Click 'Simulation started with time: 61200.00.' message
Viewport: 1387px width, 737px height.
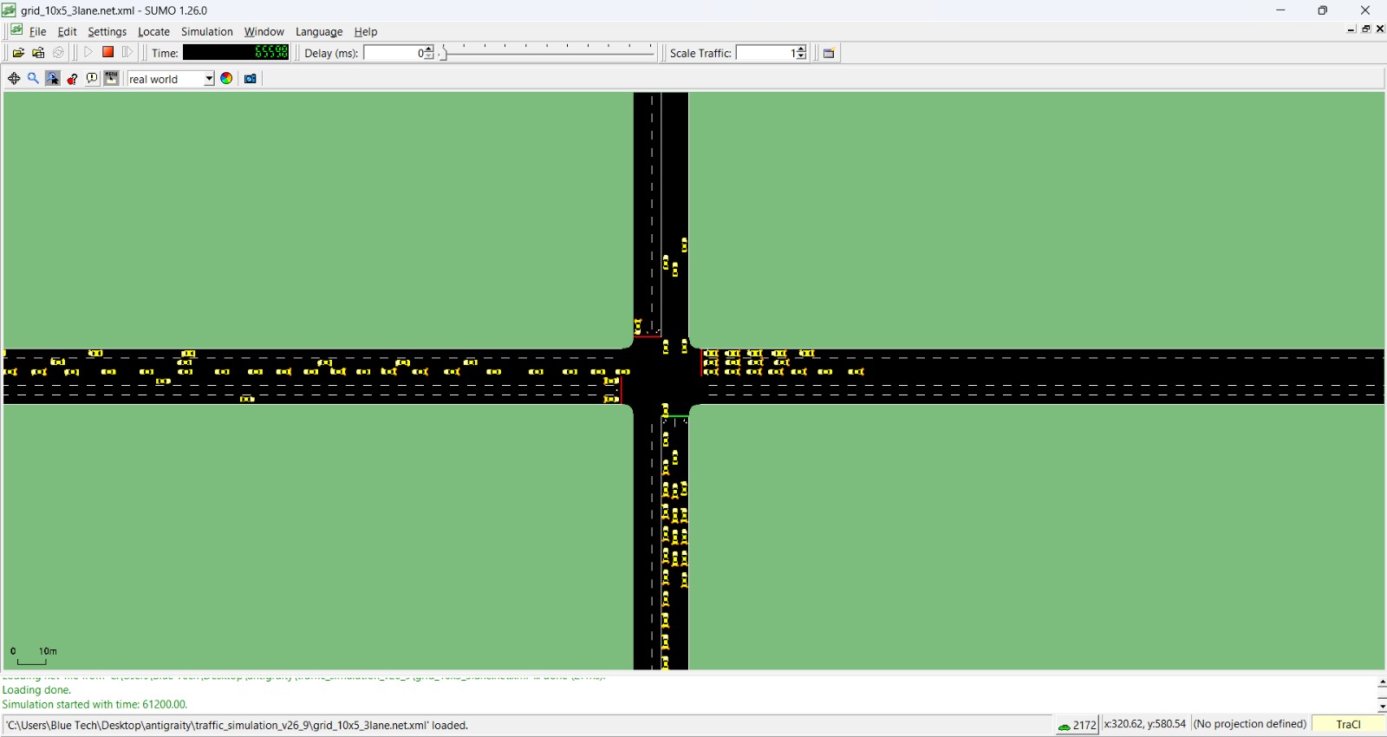tap(94, 704)
